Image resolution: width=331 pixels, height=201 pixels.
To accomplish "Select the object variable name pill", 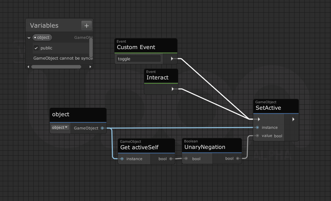I will click(x=42, y=37).
